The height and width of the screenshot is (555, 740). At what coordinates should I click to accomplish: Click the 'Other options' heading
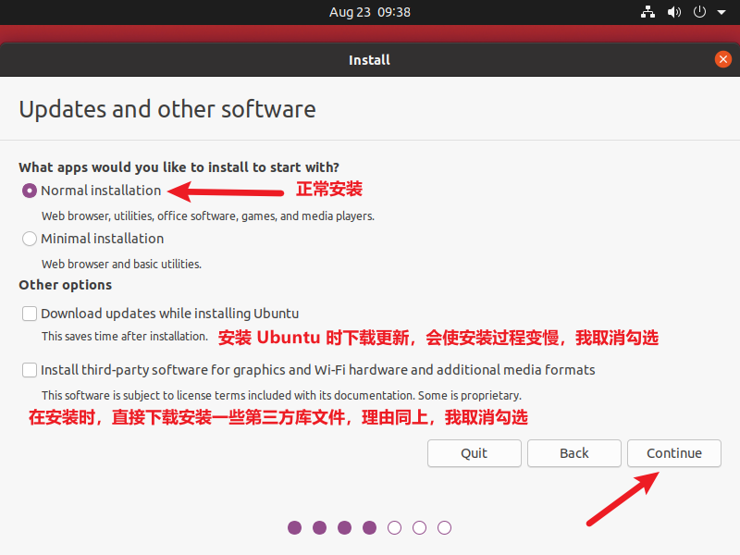65,285
